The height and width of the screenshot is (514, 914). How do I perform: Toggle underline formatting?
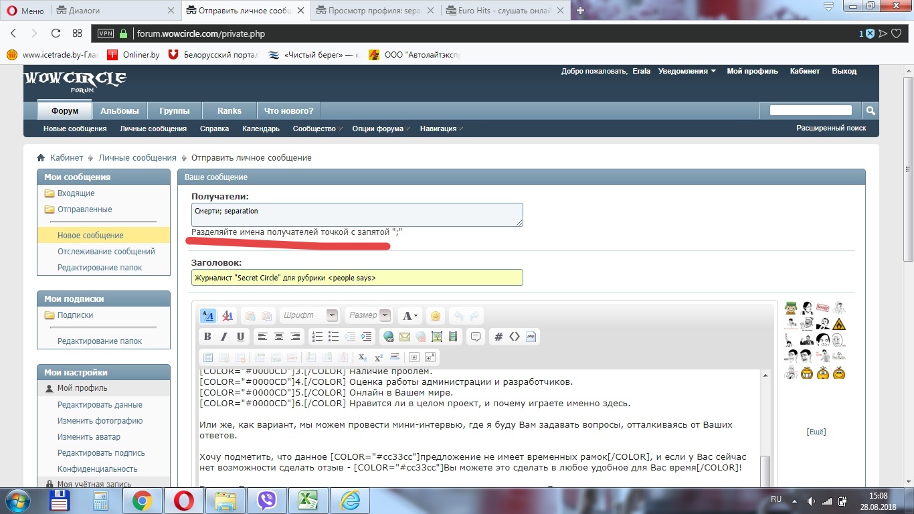pyautogui.click(x=240, y=337)
